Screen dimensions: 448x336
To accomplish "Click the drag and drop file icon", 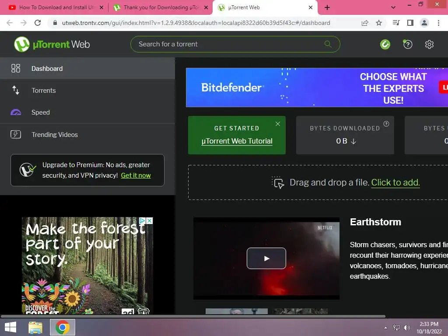I will coord(278,182).
